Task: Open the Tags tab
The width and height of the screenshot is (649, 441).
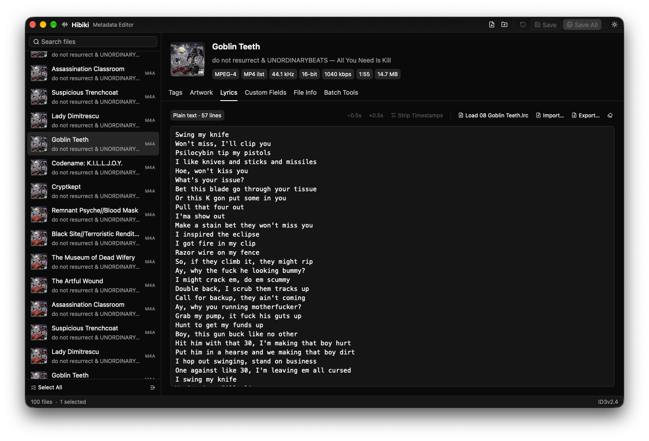Action: pyautogui.click(x=175, y=92)
